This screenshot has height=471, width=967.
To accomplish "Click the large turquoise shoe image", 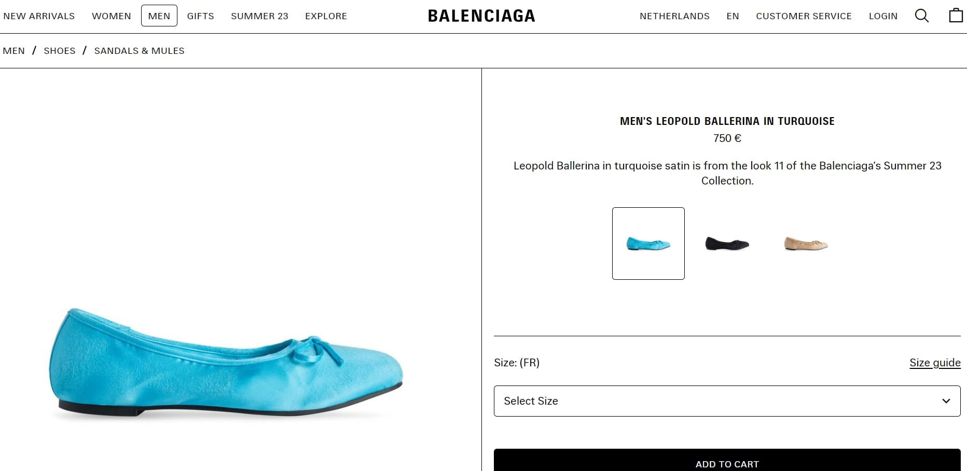I will pos(226,363).
